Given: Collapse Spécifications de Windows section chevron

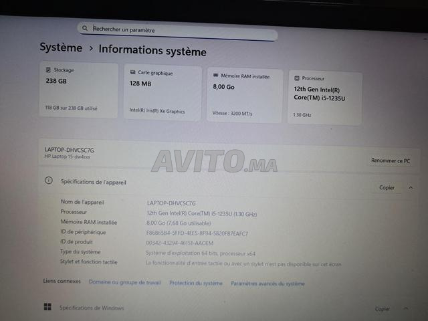Looking at the screenshot, I should 406,308.
